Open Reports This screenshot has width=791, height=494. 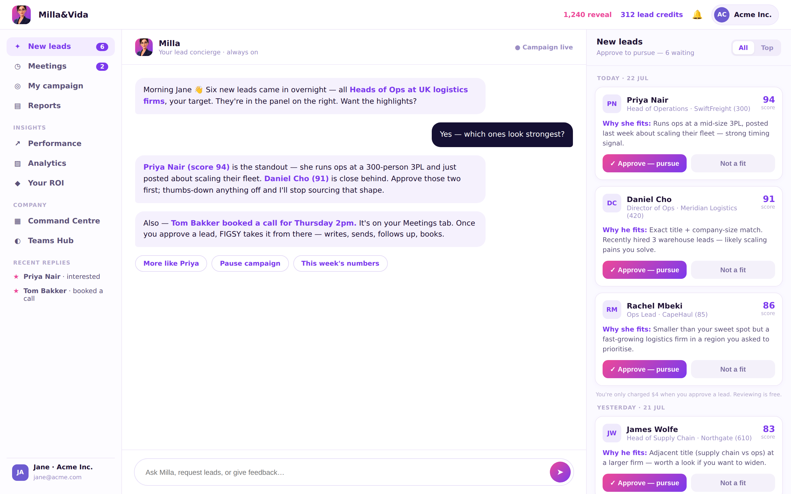tap(60, 106)
